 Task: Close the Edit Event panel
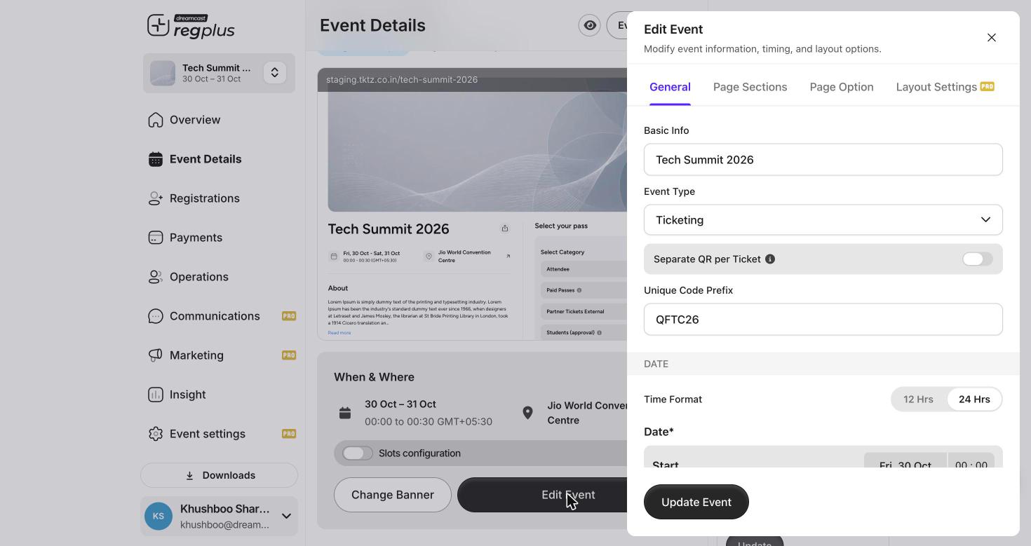[992, 38]
